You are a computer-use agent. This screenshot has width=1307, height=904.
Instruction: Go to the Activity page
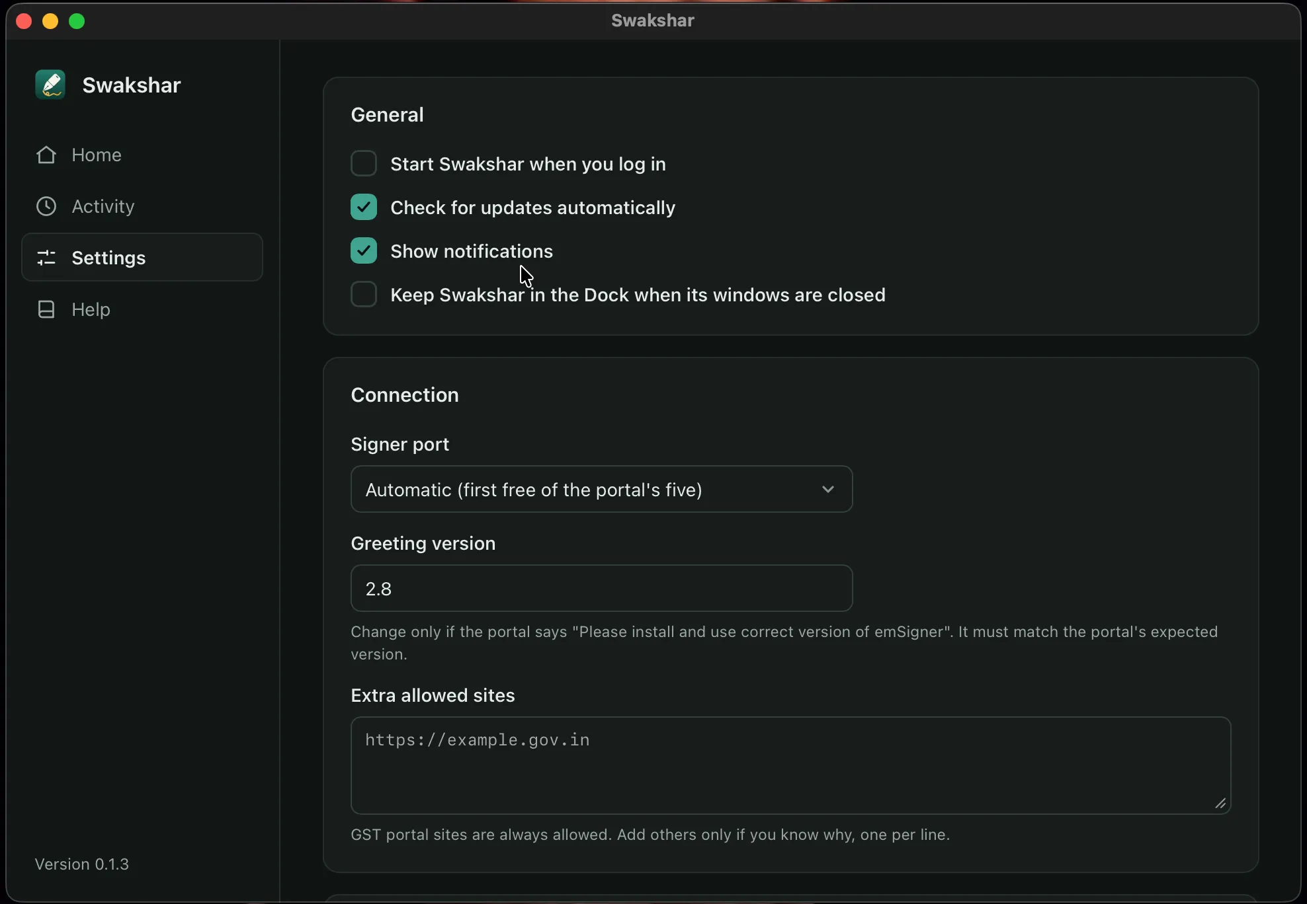tap(142, 206)
